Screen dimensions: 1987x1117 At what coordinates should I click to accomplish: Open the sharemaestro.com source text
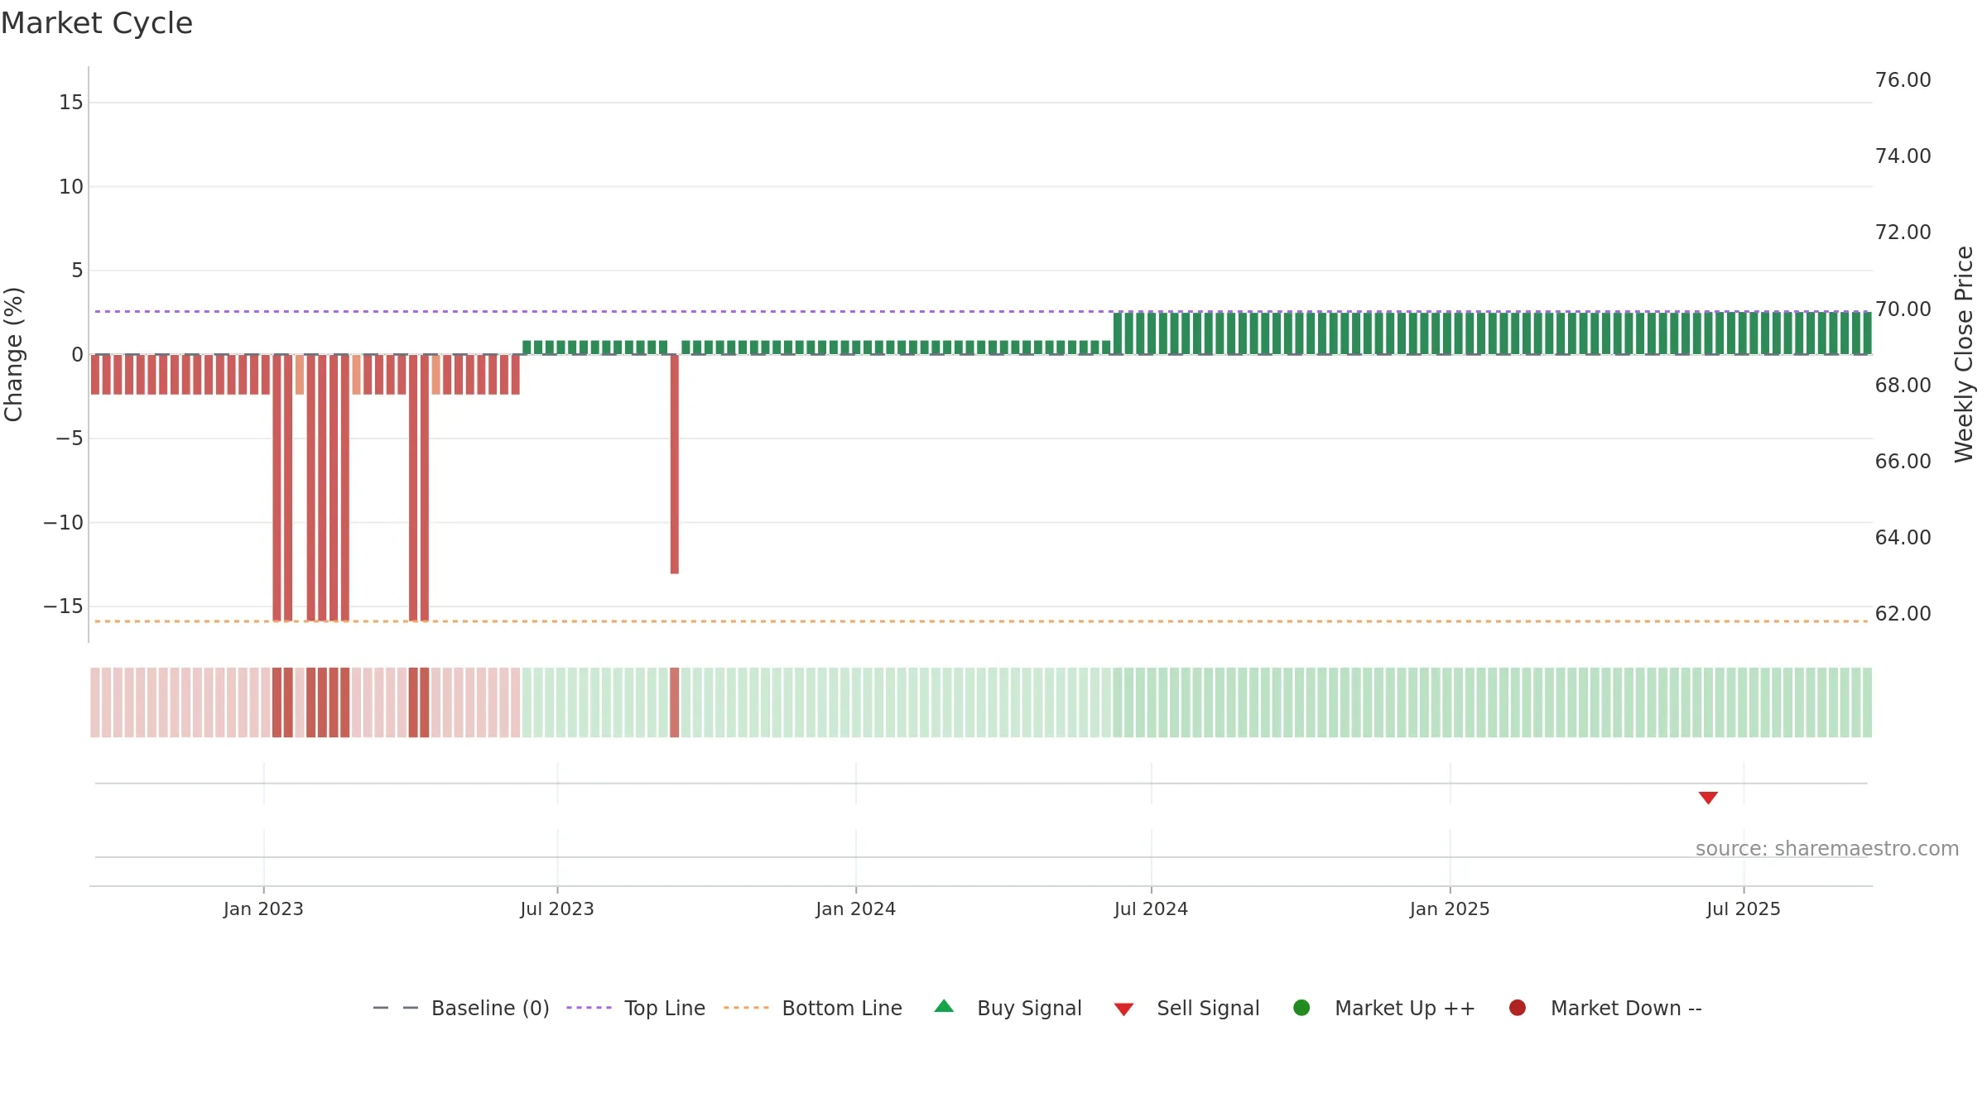coord(1827,849)
